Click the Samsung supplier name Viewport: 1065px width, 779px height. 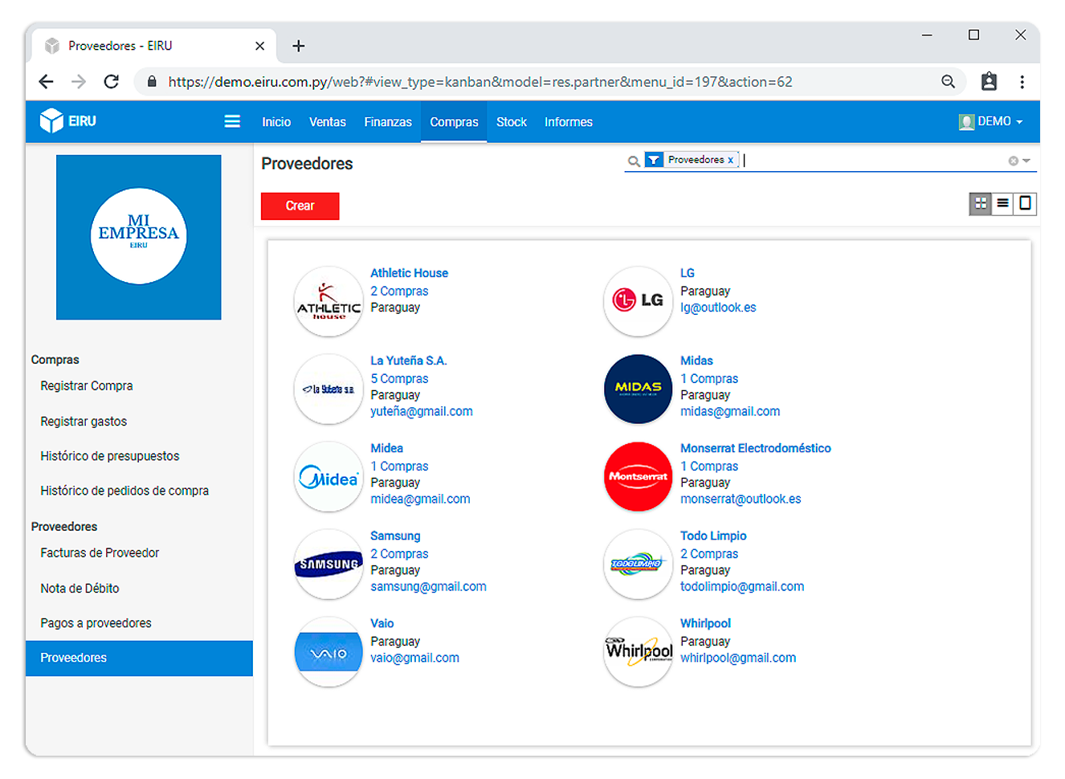point(395,536)
